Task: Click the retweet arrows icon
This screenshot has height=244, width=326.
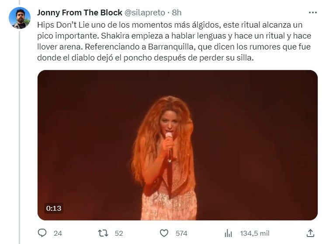Action: click(103, 233)
